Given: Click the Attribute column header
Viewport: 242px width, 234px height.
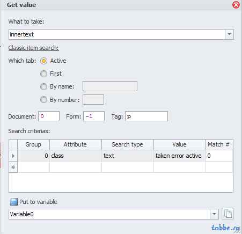Looking at the screenshot, I should (76, 144).
